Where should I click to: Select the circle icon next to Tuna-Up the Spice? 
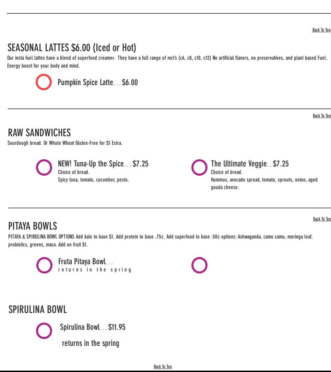click(x=44, y=167)
